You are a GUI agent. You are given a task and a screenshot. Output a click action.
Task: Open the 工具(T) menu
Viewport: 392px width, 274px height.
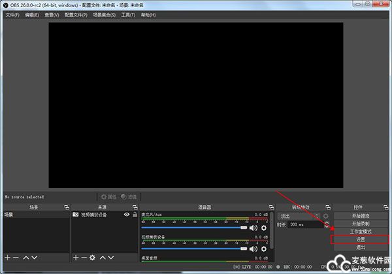128,14
